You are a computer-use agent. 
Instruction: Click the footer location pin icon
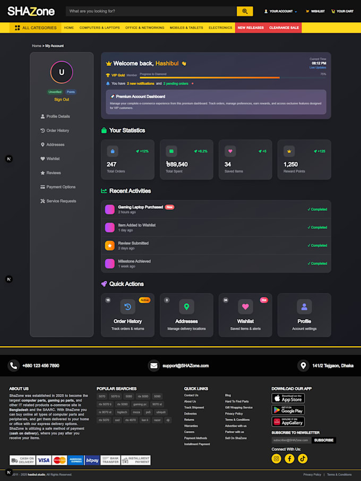click(x=303, y=366)
